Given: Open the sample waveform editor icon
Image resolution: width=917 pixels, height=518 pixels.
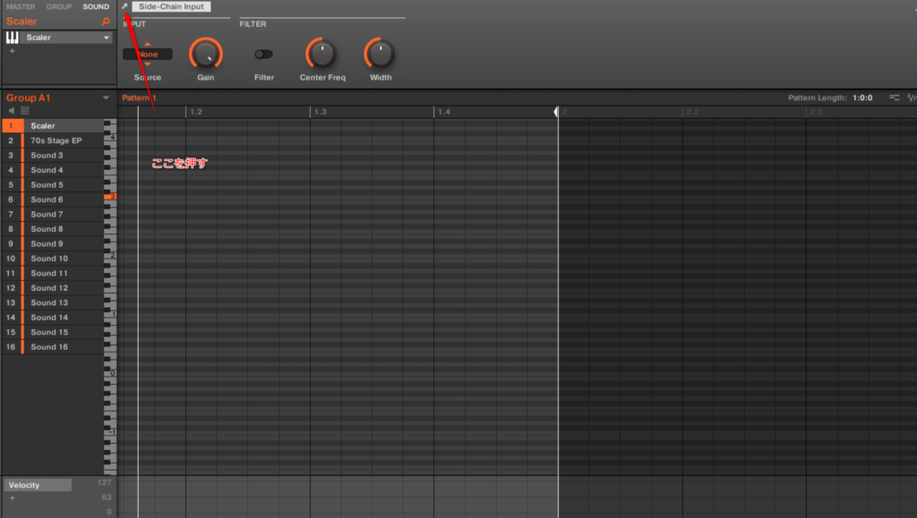Looking at the screenshot, I should pyautogui.click(x=912, y=98).
